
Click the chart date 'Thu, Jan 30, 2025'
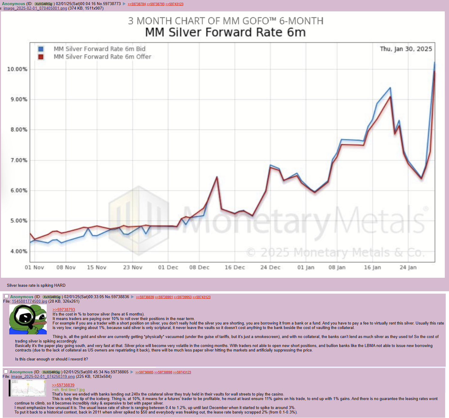[x=406, y=49]
